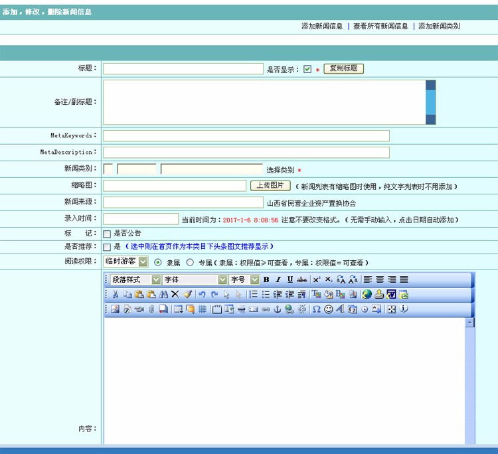Underline the selected text
498x454 pixels.
290,279
